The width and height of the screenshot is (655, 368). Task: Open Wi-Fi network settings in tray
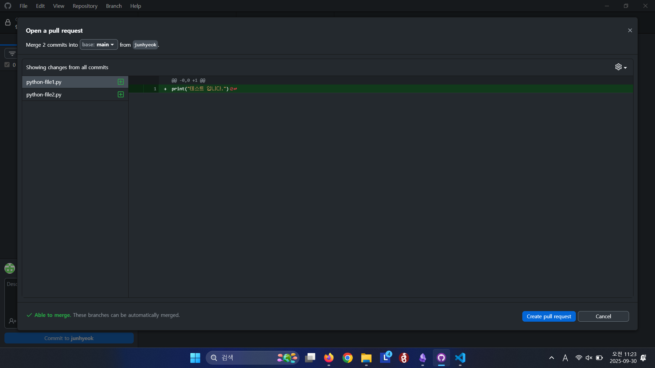coord(579,358)
